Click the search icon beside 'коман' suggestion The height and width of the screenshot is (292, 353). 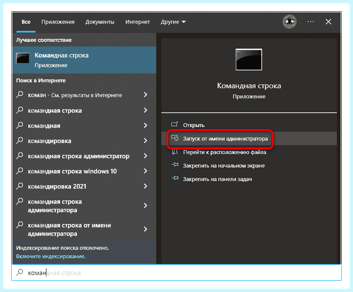coord(19,95)
